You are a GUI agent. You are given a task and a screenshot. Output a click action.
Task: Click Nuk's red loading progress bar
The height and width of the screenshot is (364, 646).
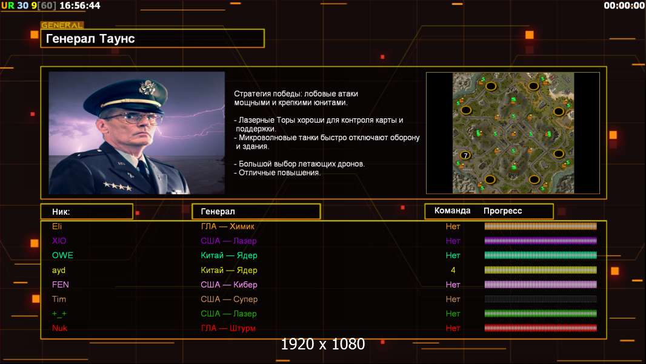click(x=541, y=328)
